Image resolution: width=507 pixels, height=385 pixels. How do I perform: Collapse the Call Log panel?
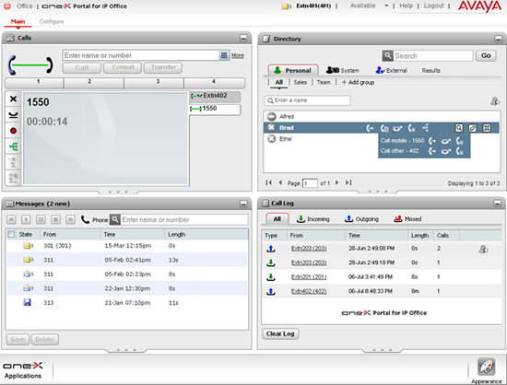pos(498,204)
